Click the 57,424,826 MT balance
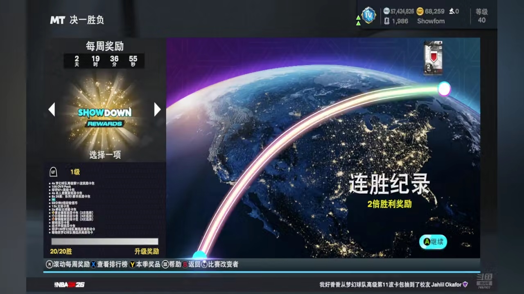Screen dimensions: 524x294 tap(402, 11)
